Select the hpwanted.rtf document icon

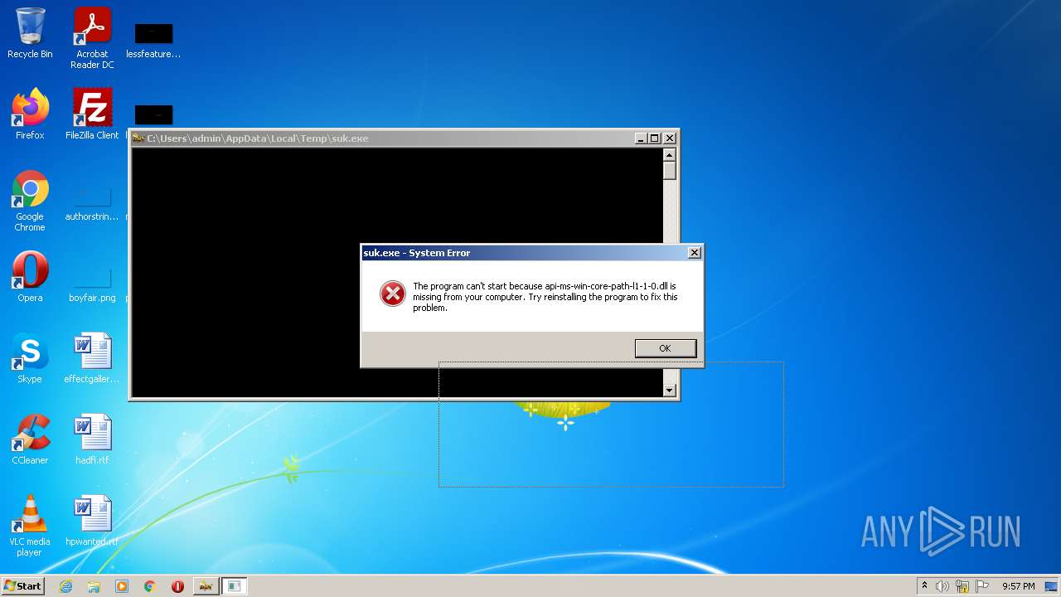(x=92, y=521)
